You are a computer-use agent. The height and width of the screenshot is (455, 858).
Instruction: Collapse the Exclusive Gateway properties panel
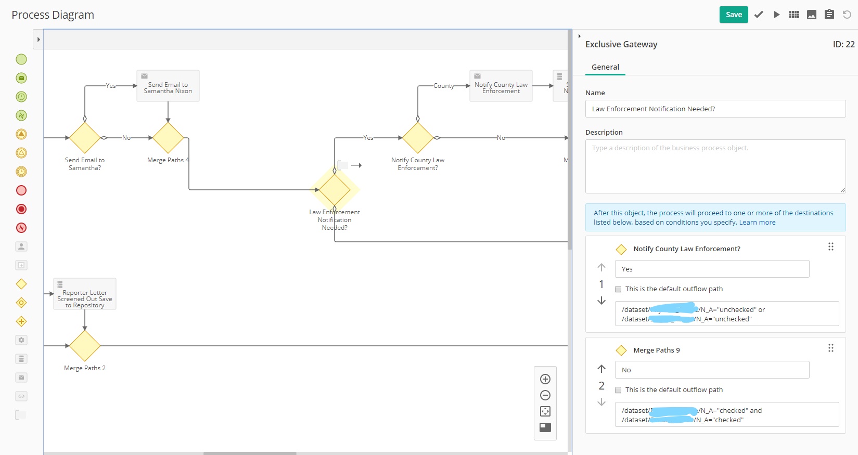579,36
